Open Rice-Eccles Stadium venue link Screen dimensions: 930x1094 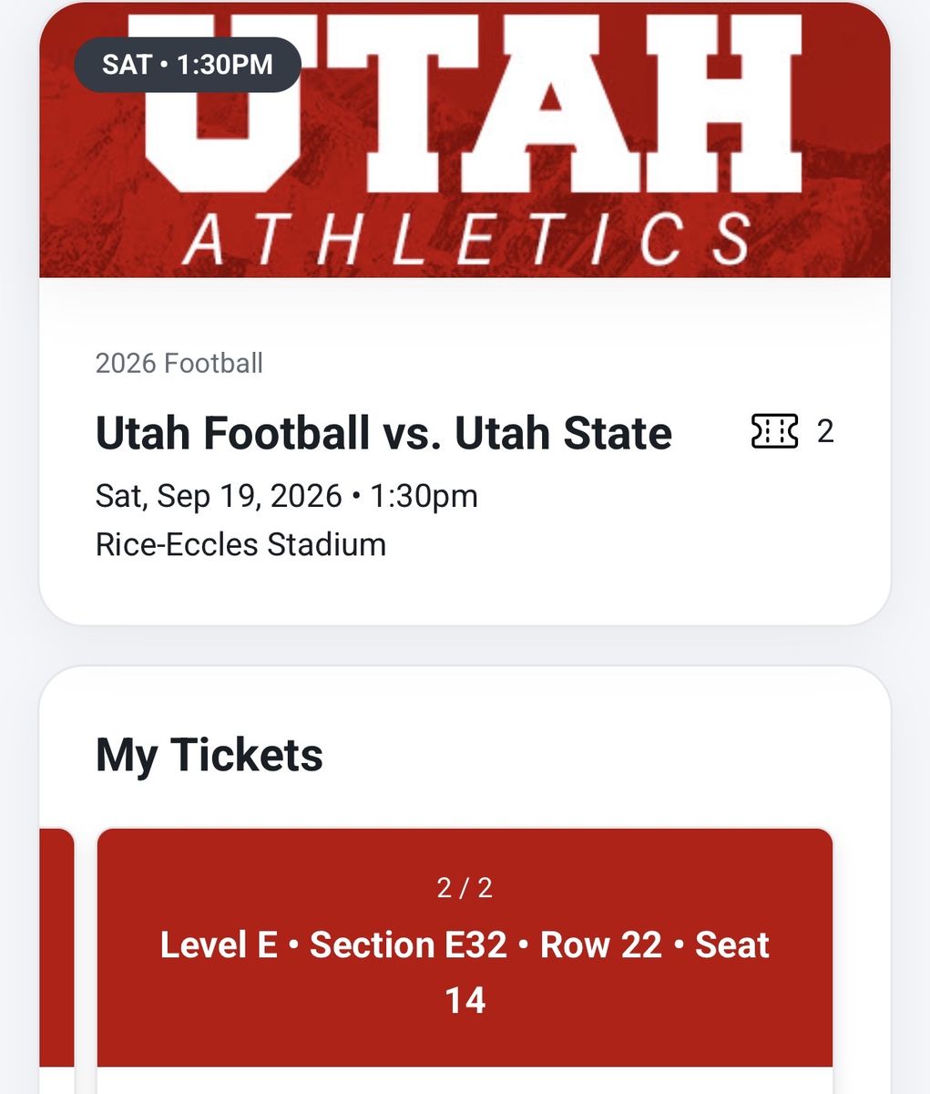pos(240,544)
